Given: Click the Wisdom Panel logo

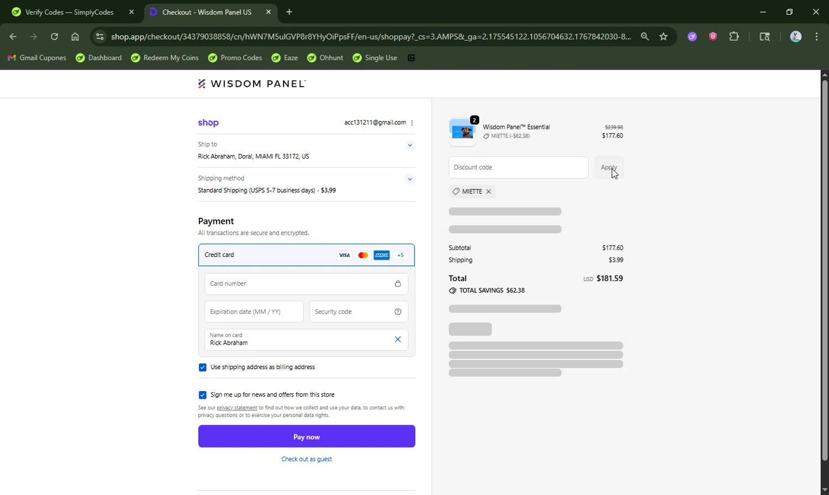Looking at the screenshot, I should click(251, 83).
